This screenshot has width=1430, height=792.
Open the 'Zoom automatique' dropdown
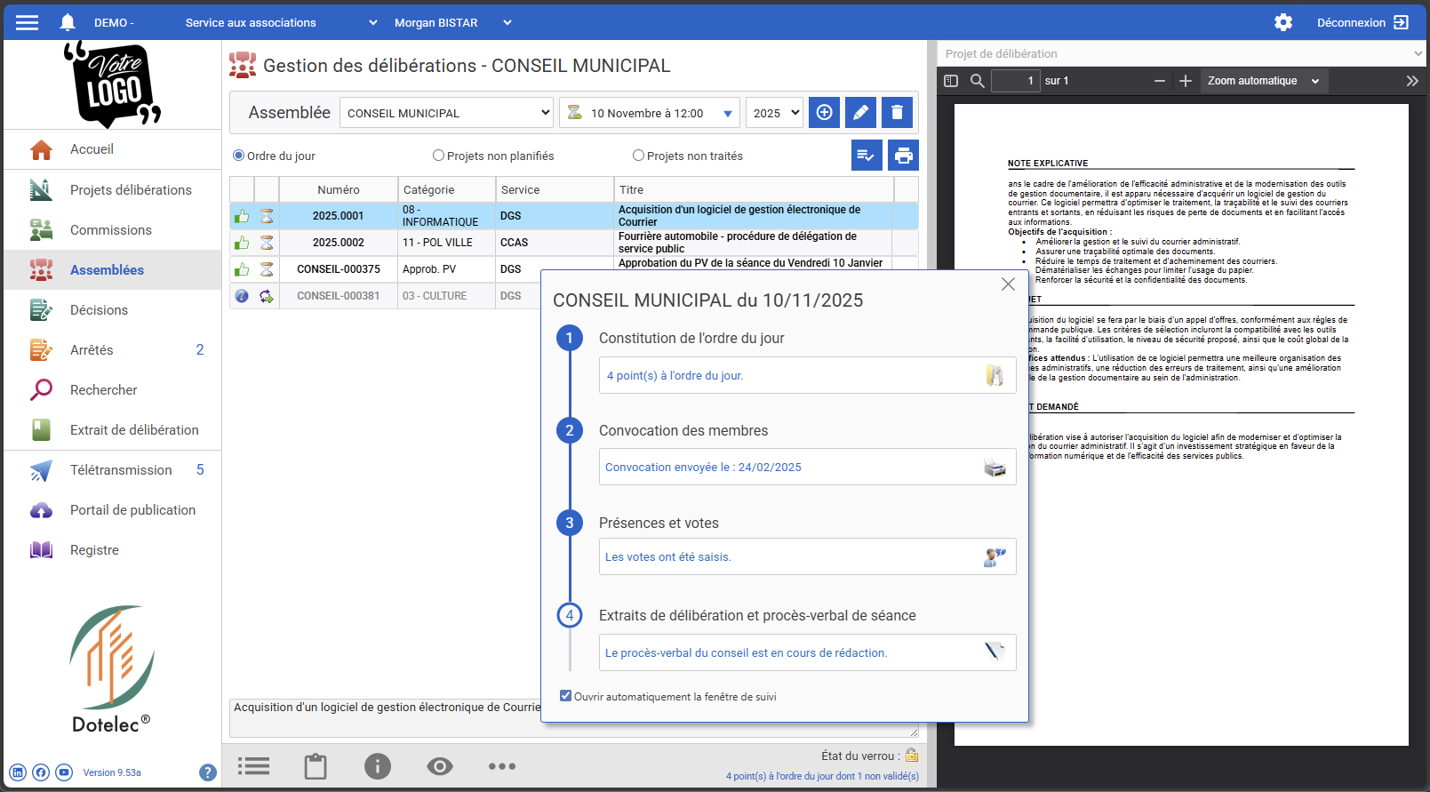click(1262, 81)
